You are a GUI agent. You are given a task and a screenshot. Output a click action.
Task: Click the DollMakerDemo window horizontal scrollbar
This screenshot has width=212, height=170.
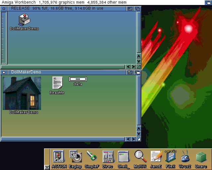pyautogui.click(x=63, y=139)
